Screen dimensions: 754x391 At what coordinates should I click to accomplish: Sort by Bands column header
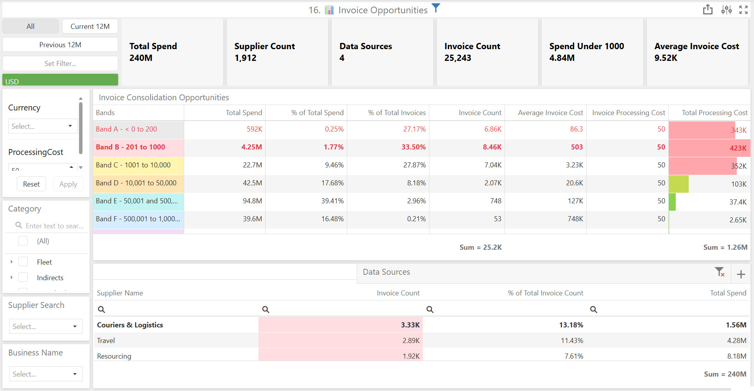138,113
